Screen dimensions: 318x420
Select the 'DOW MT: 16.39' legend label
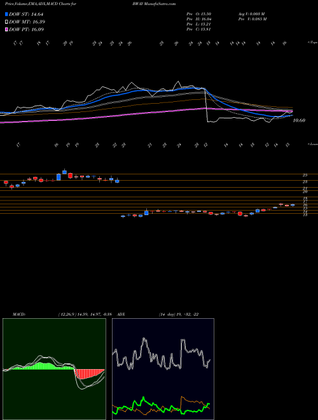coord(27,22)
